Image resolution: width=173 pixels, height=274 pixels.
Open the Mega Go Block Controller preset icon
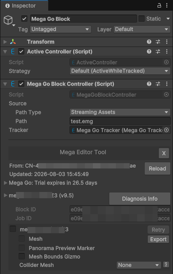158,84
